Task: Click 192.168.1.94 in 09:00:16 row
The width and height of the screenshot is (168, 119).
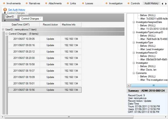Action: (71, 45)
